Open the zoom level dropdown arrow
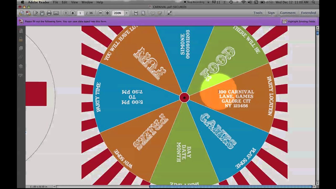The width and height of the screenshot is (336, 189). click(x=126, y=13)
